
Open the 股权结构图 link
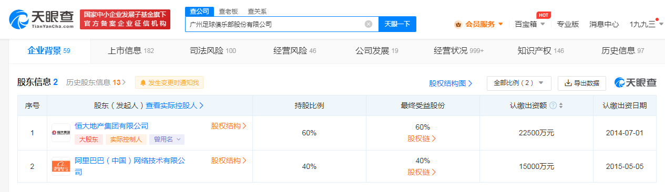[451, 83]
